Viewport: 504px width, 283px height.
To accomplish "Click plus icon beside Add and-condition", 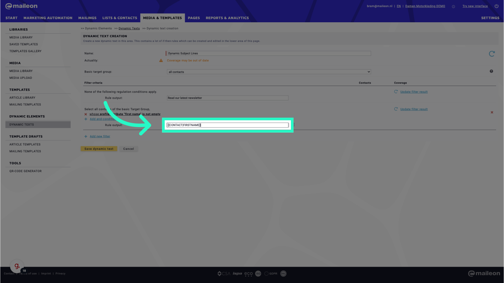I will click(86, 119).
